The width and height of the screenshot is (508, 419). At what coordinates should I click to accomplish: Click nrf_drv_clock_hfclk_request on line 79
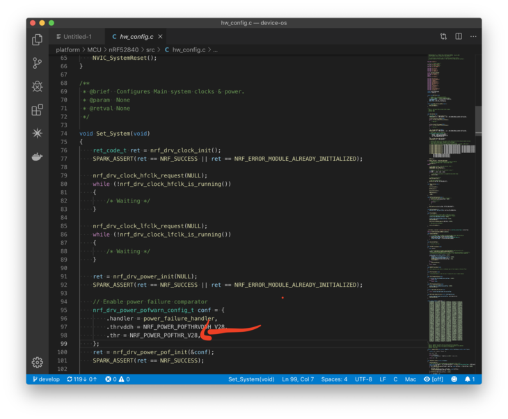coord(138,175)
